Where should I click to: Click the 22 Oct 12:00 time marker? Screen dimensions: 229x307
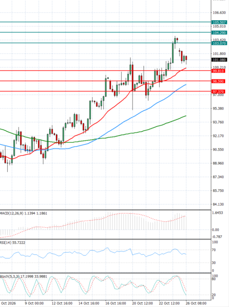click(169, 303)
